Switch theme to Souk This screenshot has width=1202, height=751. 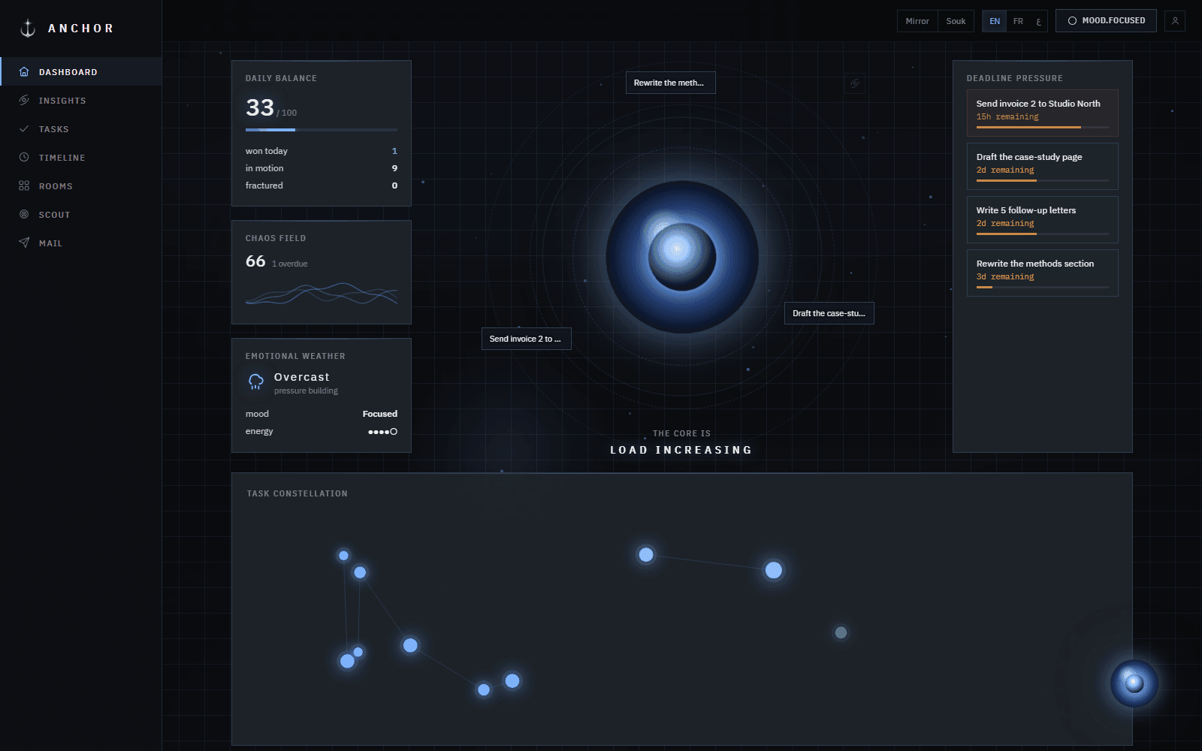coord(956,21)
